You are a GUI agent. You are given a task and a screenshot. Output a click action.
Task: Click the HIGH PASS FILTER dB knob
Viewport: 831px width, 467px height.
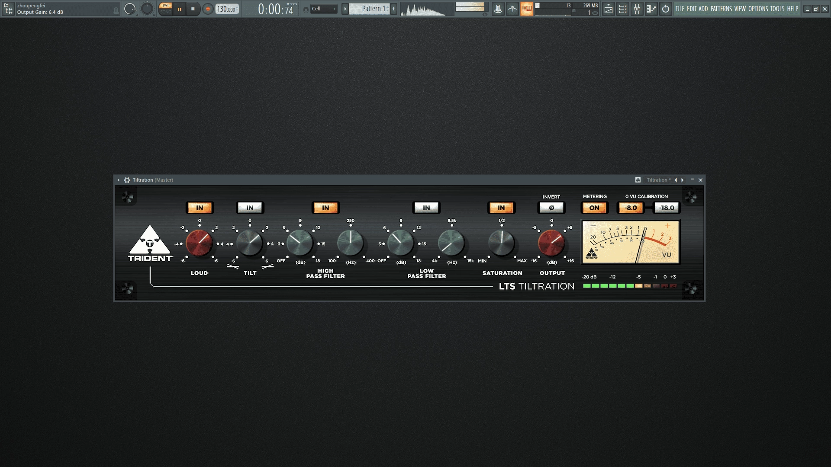click(x=300, y=243)
